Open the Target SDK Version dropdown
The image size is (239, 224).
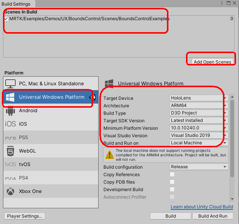(199, 120)
